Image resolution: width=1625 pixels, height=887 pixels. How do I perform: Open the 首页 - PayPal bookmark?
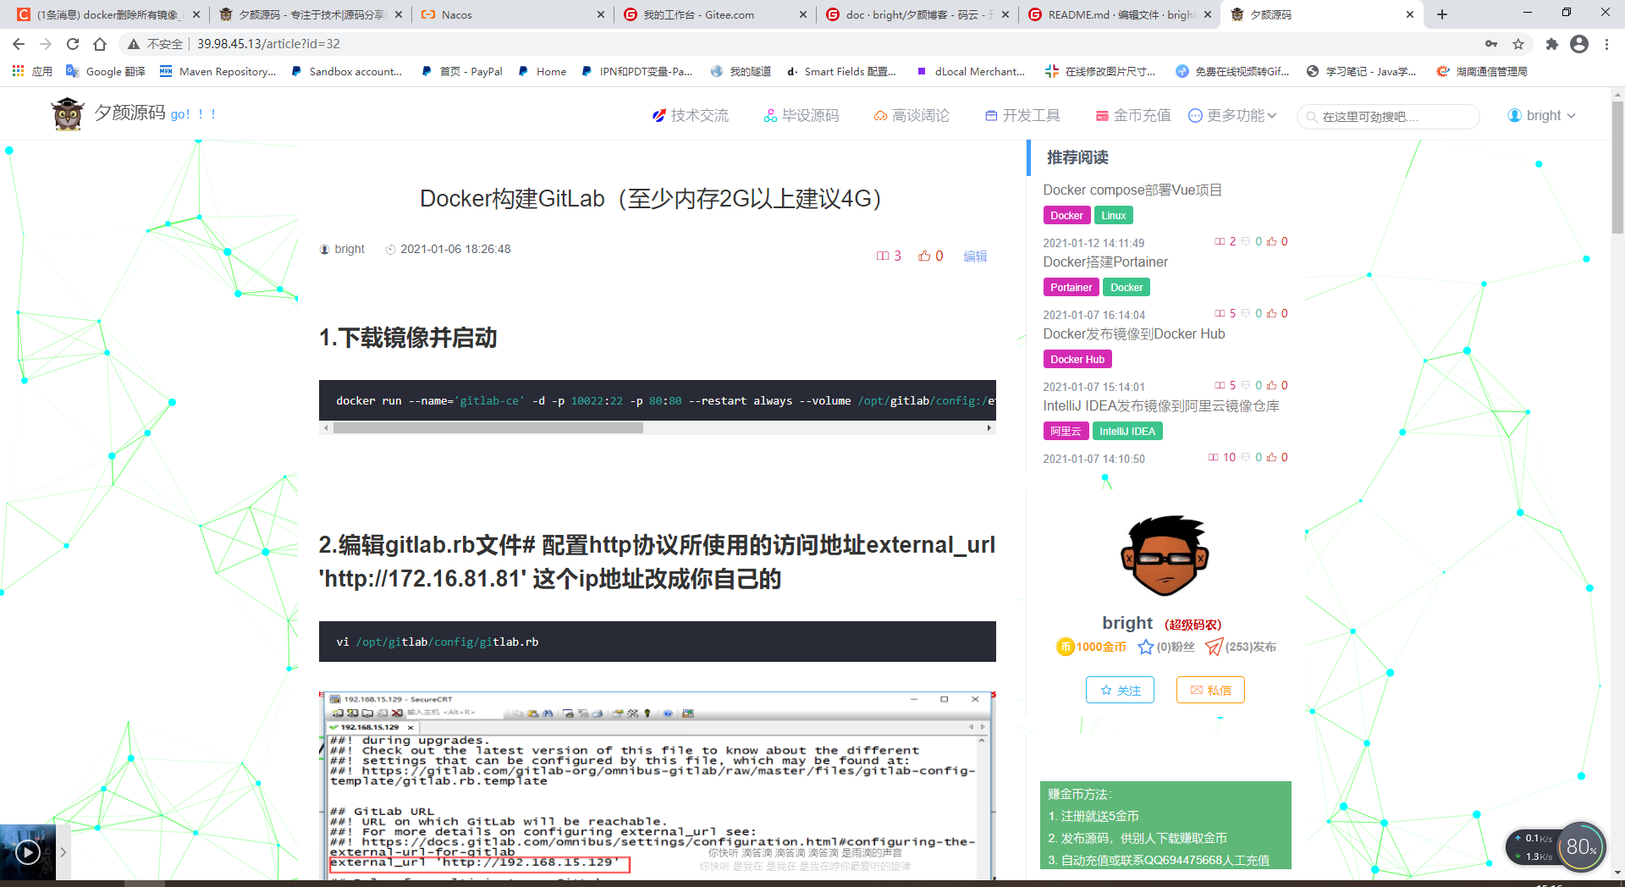(462, 71)
